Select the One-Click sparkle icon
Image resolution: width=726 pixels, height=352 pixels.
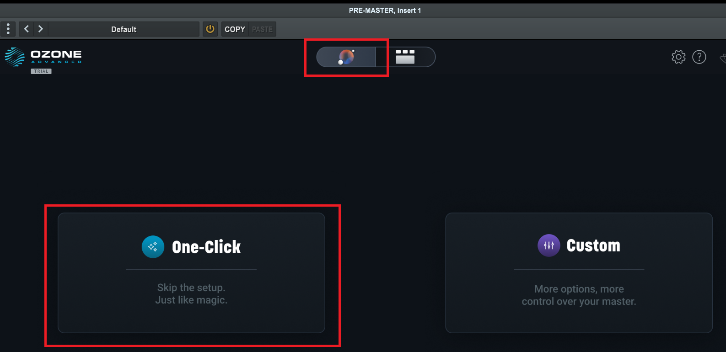point(153,247)
